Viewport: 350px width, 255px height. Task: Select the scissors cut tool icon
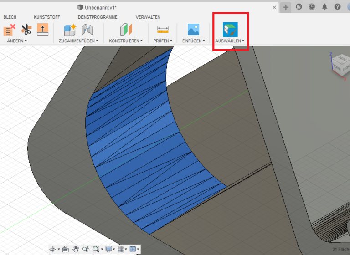tap(26, 30)
